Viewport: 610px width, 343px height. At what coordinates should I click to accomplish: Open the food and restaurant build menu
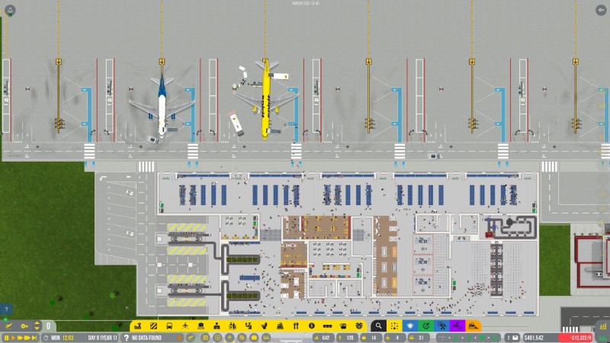[296, 325]
